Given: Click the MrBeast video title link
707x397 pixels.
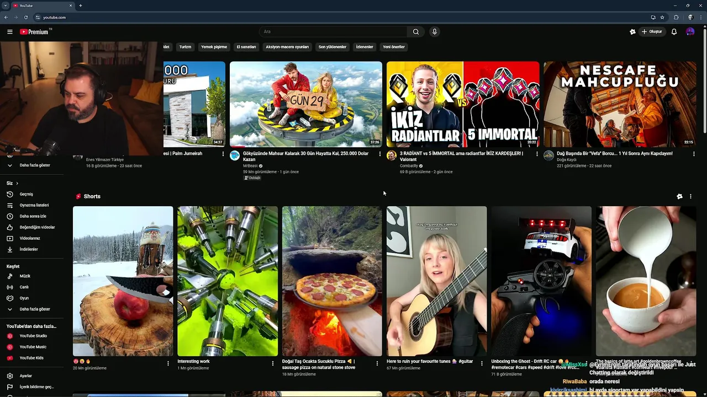Looking at the screenshot, I should pyautogui.click(x=306, y=156).
